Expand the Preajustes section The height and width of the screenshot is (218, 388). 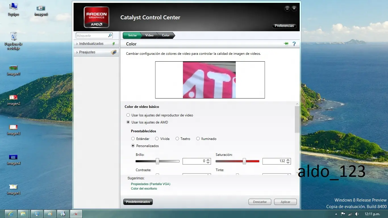pyautogui.click(x=87, y=52)
